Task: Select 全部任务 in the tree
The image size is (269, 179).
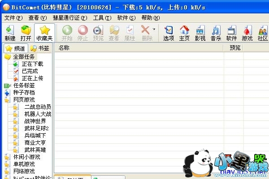Action: (x=24, y=57)
